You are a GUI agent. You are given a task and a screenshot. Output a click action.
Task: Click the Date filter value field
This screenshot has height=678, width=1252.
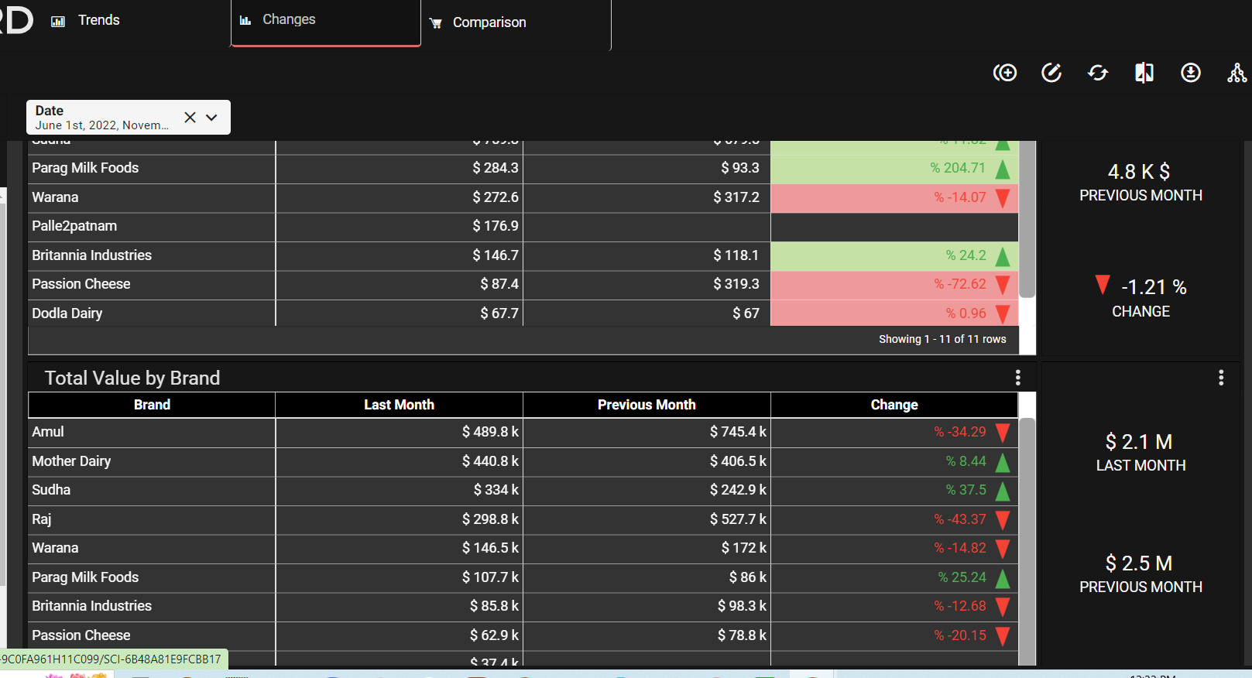point(101,125)
